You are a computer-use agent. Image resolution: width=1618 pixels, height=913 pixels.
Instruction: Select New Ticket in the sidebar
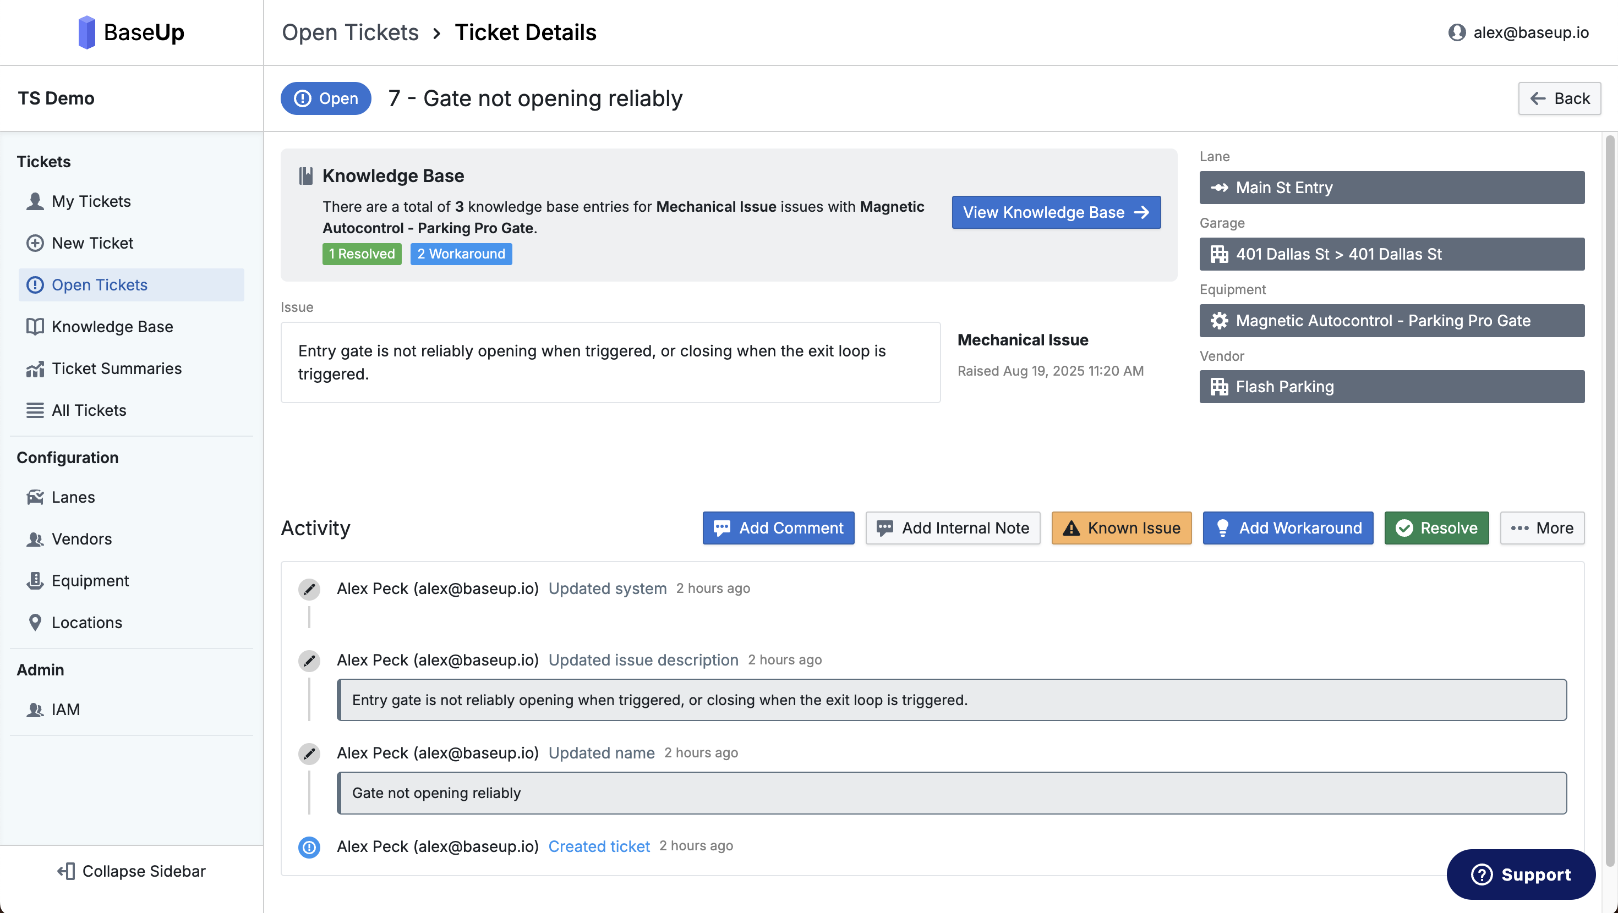coord(132,243)
